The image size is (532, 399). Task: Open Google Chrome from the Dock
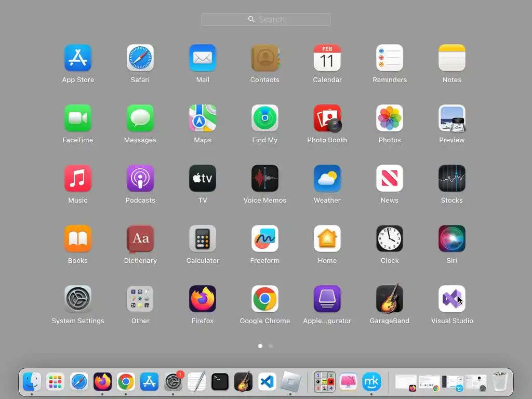(126, 382)
